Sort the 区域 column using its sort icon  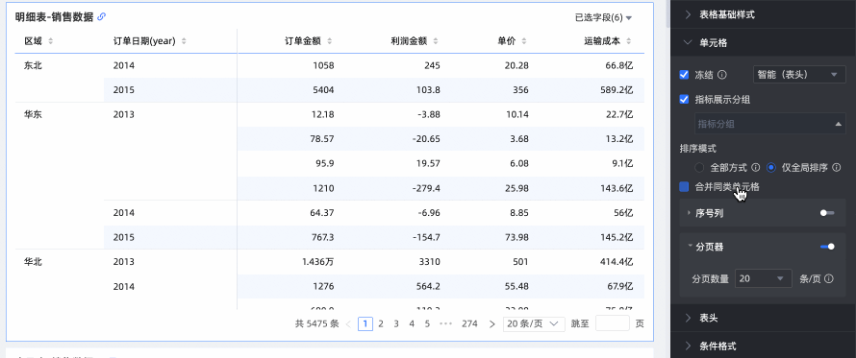51,41
